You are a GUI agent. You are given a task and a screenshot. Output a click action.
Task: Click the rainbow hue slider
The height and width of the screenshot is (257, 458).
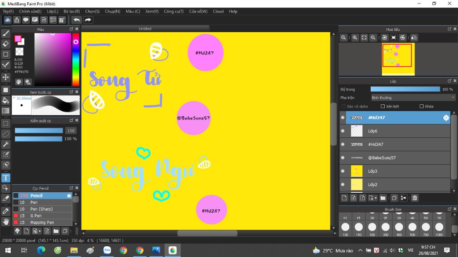tap(76, 59)
